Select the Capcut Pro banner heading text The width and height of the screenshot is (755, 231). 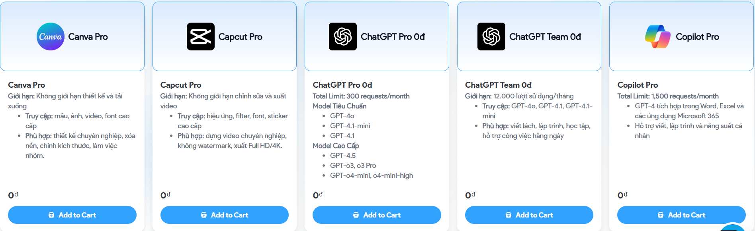coord(240,37)
